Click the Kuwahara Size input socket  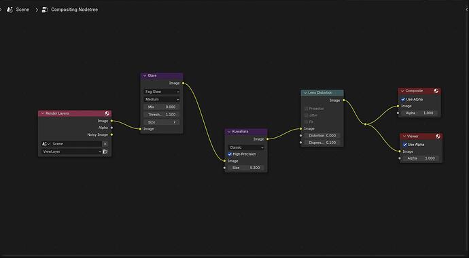click(224, 168)
